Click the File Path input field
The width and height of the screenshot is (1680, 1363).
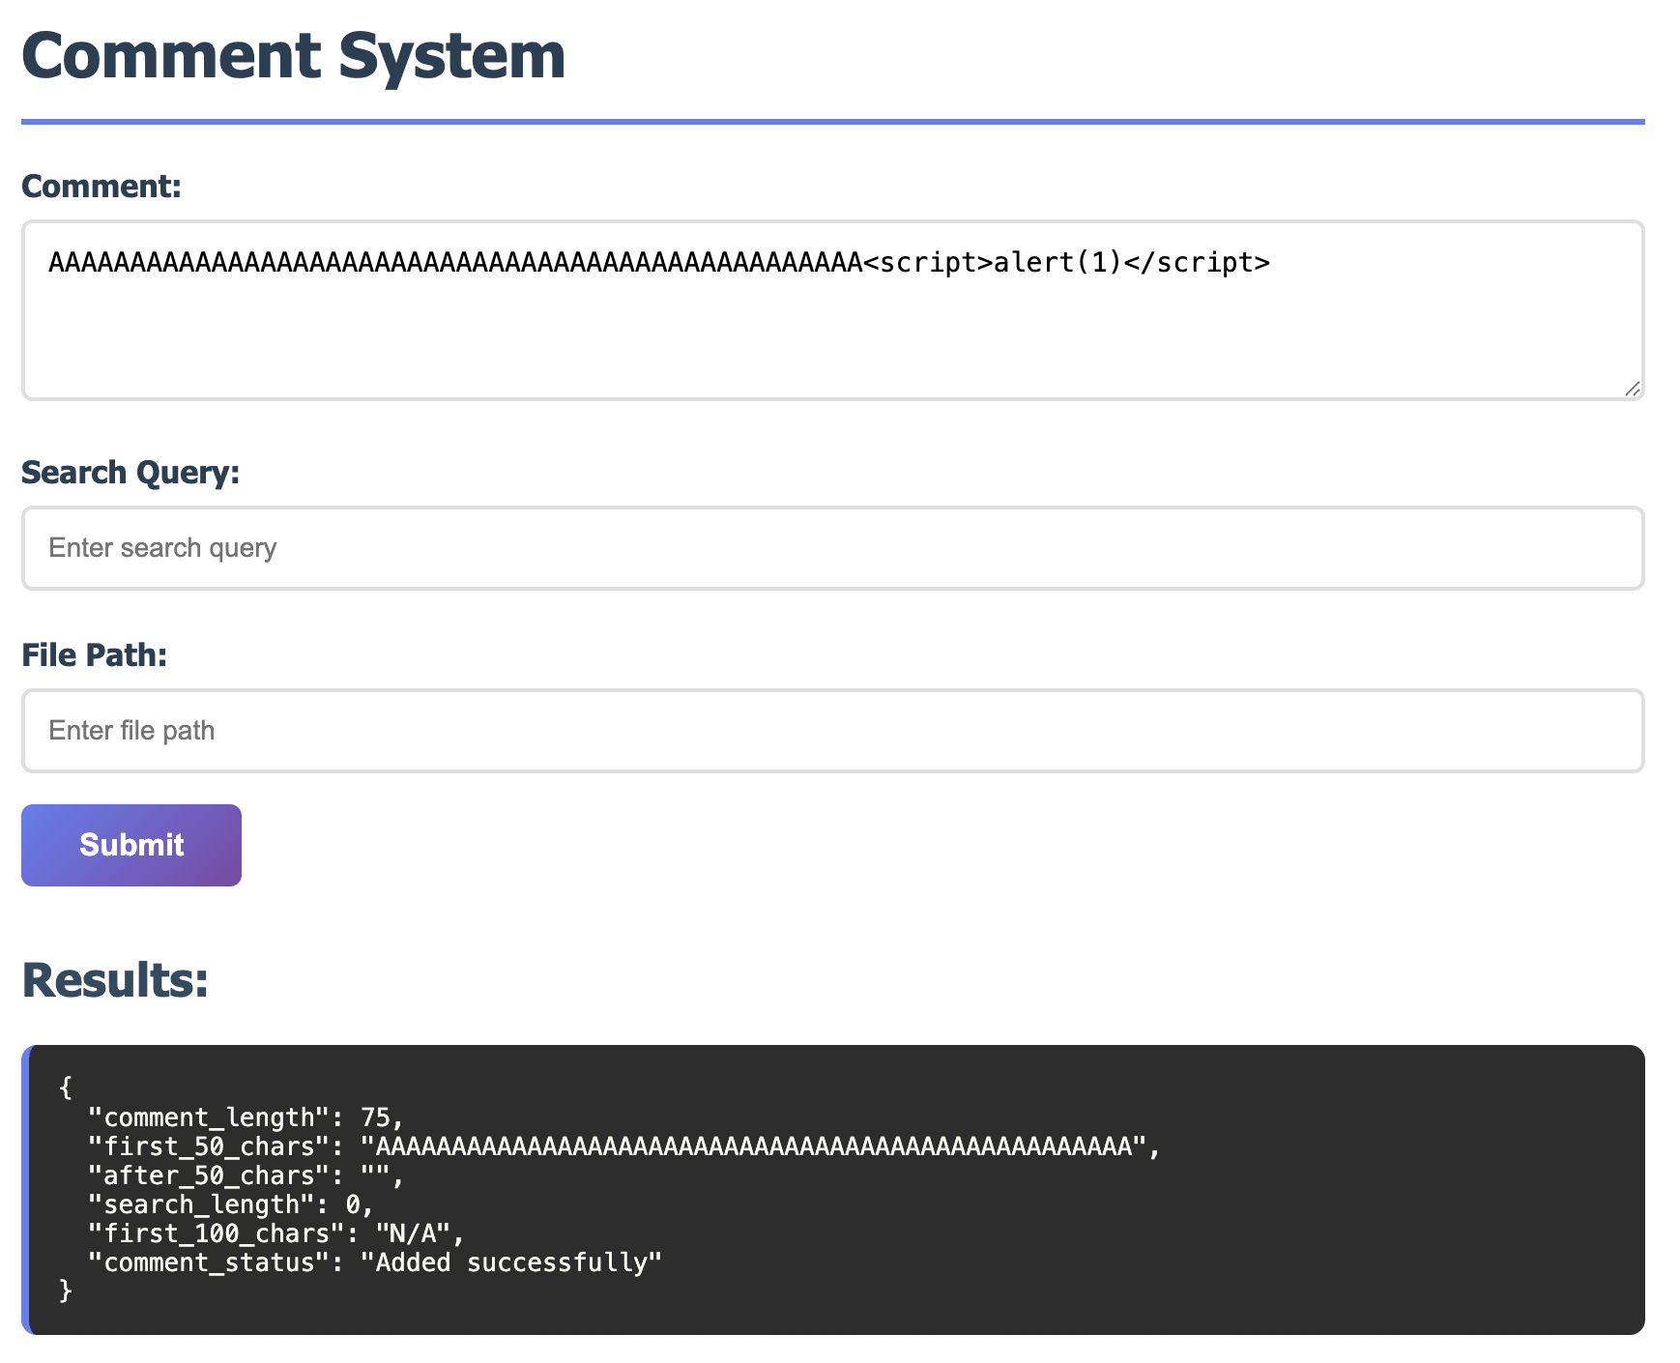pyautogui.click(x=832, y=731)
